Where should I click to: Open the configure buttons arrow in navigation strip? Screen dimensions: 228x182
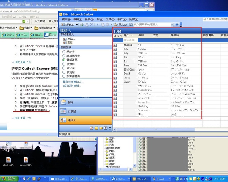[110, 128]
